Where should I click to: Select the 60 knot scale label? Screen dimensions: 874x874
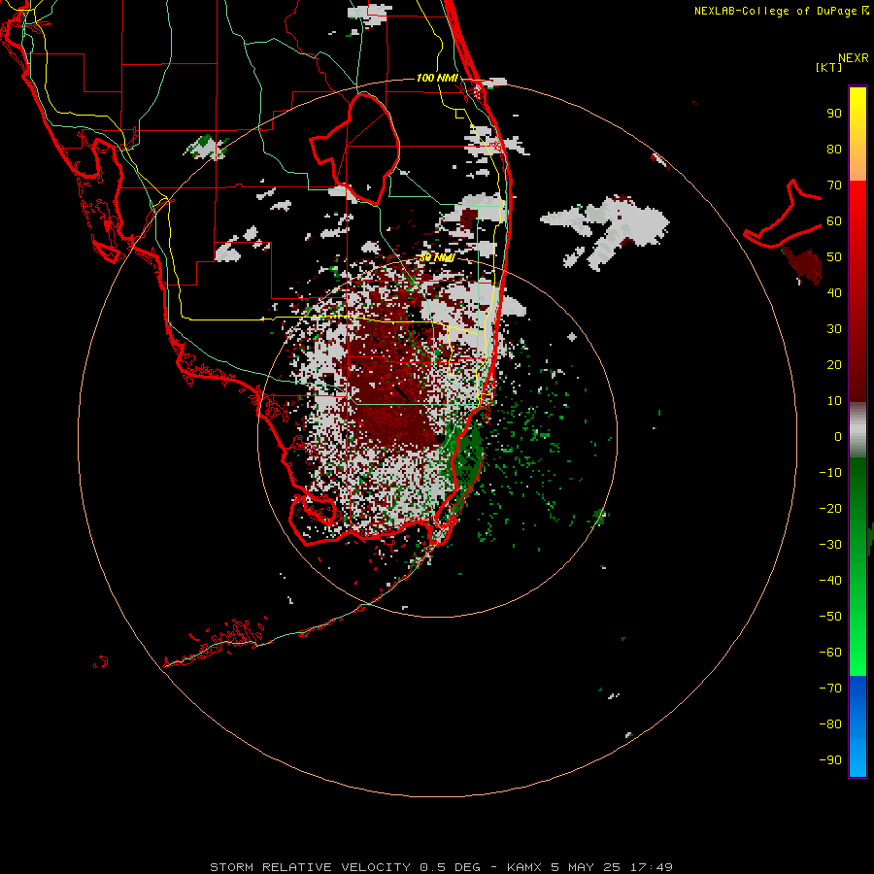click(834, 221)
